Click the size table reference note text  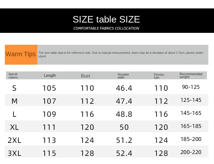coord(121,54)
